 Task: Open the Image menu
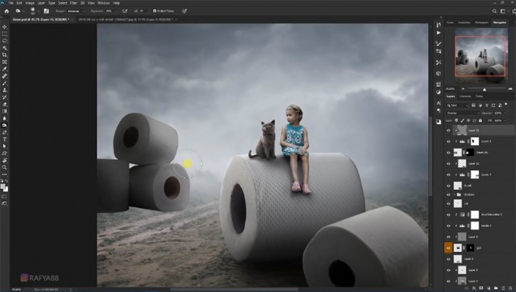point(29,3)
